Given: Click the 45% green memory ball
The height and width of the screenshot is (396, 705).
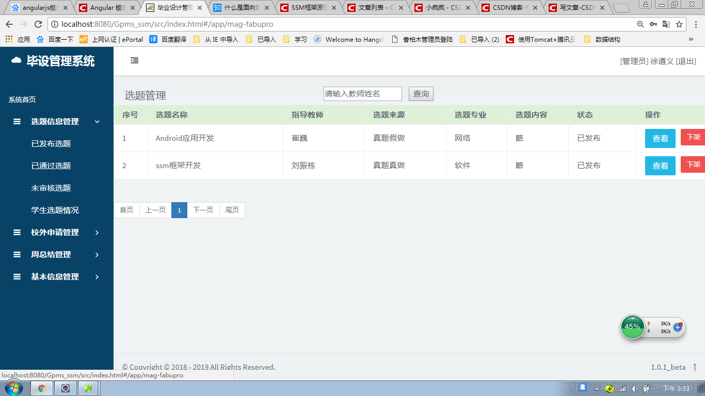Looking at the screenshot, I should click(632, 327).
